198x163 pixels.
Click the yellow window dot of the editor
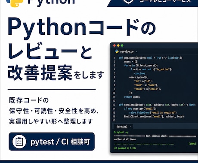[118, 45]
